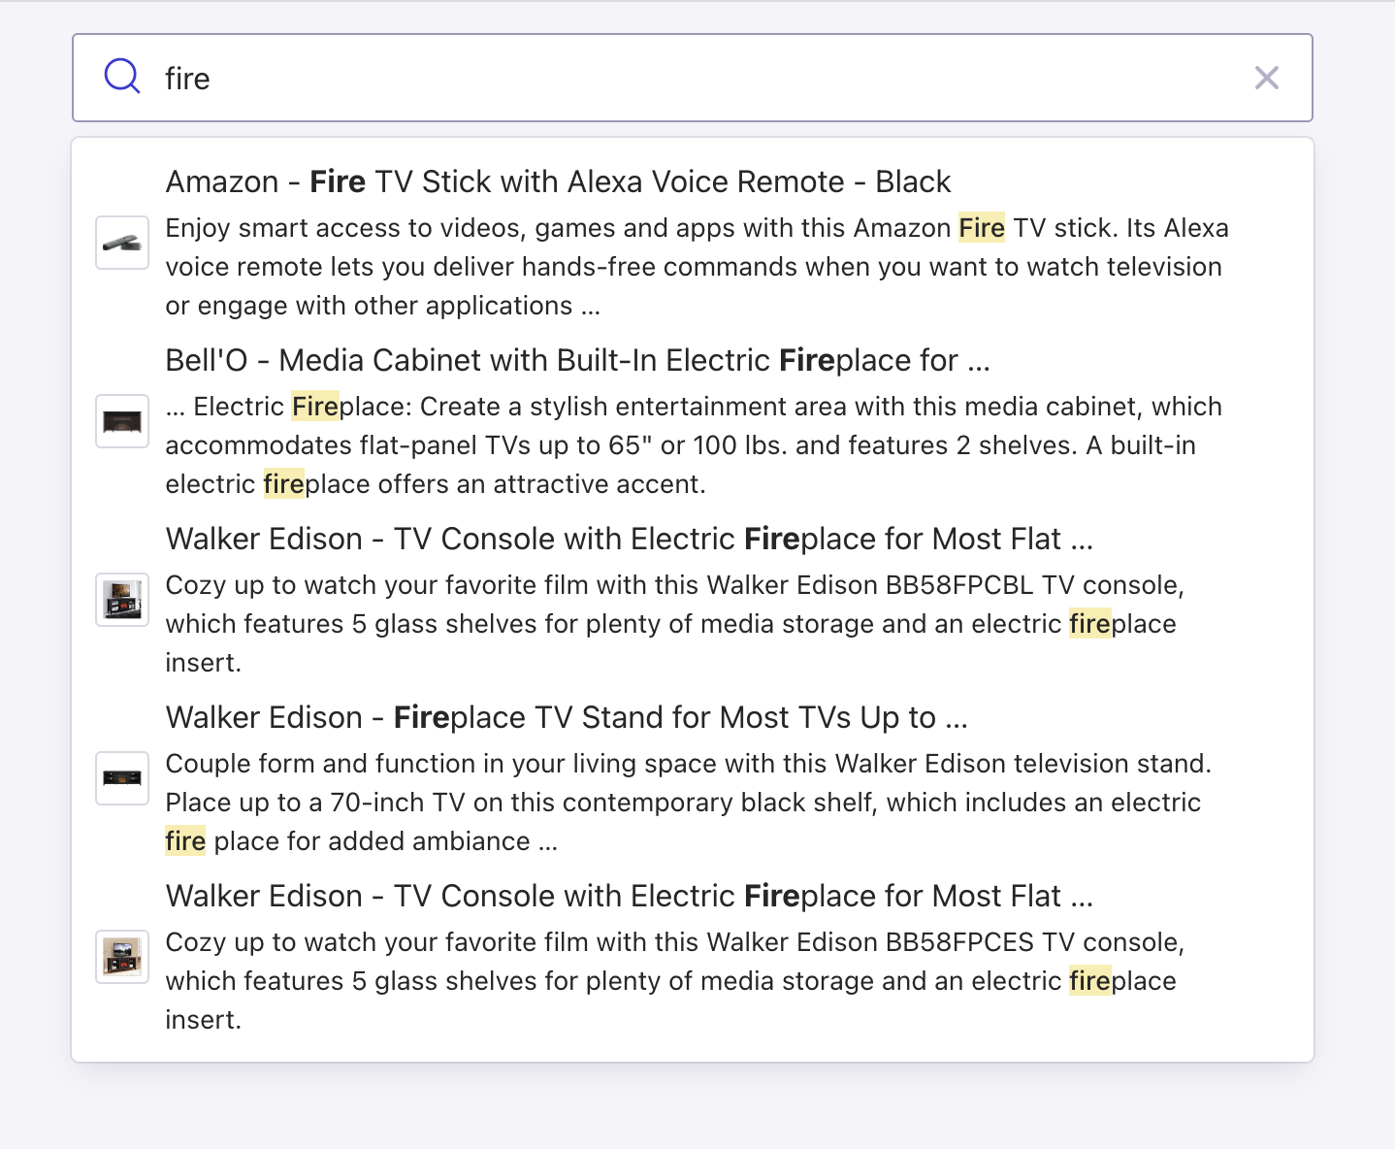Select the Walker Edison TV Console suggestion
Viewport: 1395px width, 1149px height.
[x=630, y=539]
